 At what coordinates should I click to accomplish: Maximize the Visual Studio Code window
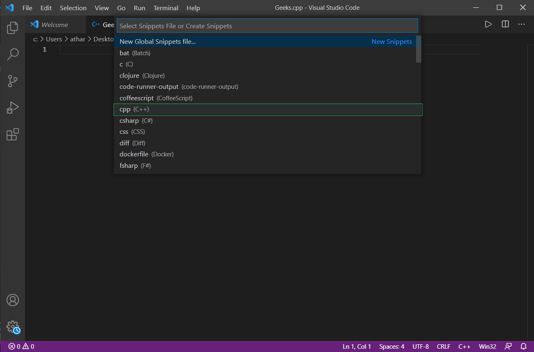(499, 7)
